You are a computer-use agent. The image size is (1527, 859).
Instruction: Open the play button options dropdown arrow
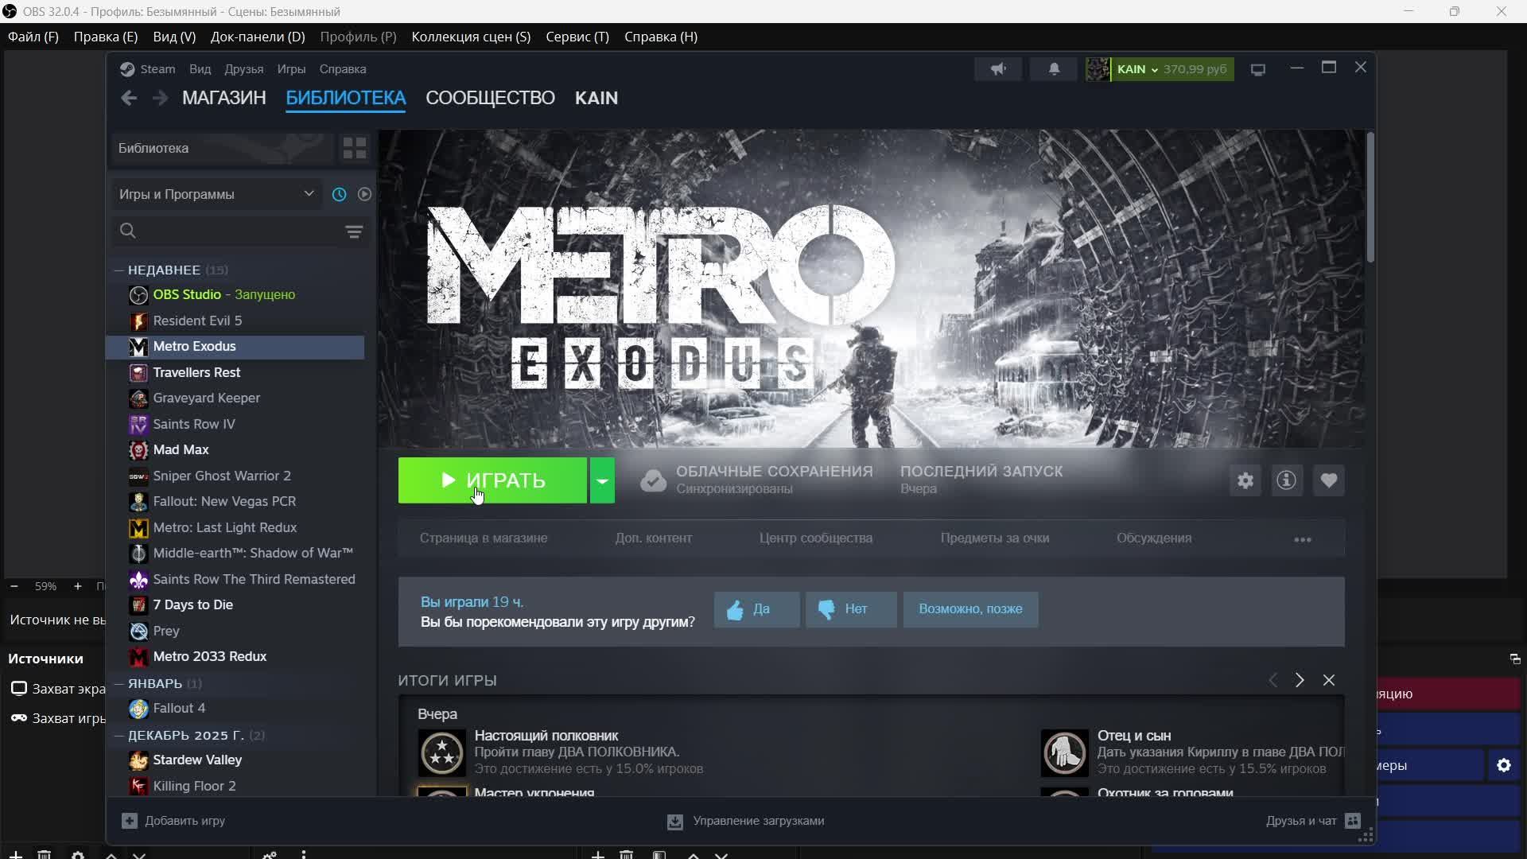tap(602, 480)
